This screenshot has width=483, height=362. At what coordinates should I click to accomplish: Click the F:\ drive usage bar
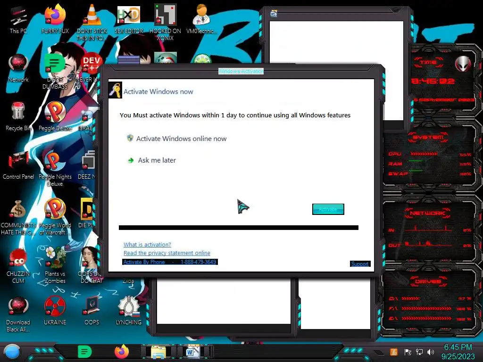[x=426, y=308]
